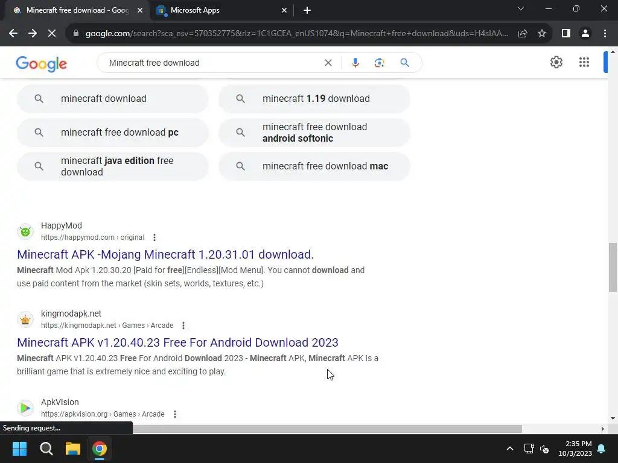
Task: Search by image with Google Lens
Action: (x=379, y=63)
